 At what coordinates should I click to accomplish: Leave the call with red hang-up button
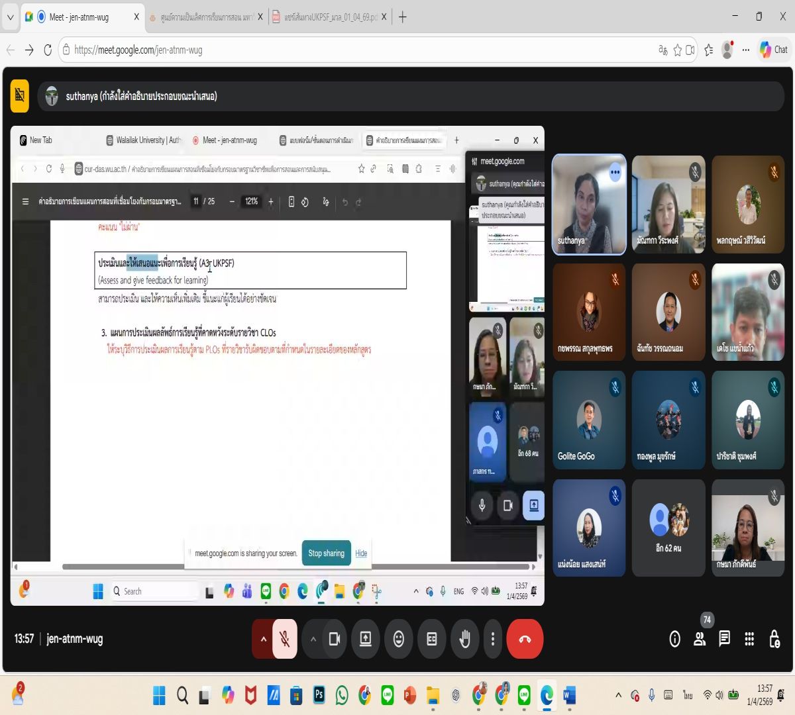tap(525, 639)
